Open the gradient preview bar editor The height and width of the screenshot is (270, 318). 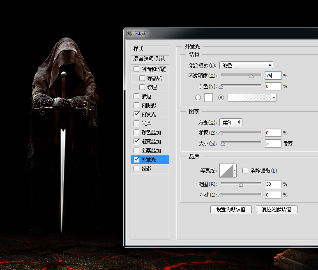[x=249, y=97]
